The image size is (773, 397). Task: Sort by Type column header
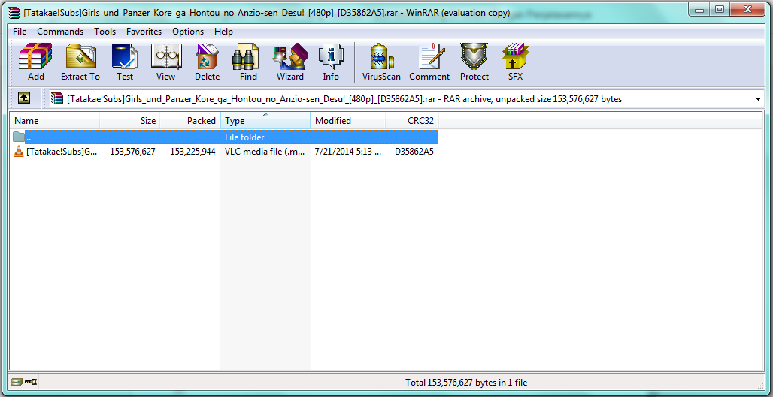pyautogui.click(x=265, y=121)
